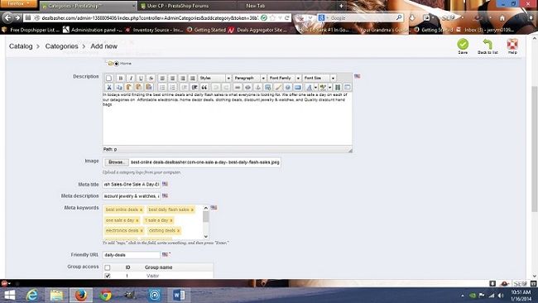Toggle Underline formatting in the description editor
This screenshot has height=303, width=538.
(141, 79)
